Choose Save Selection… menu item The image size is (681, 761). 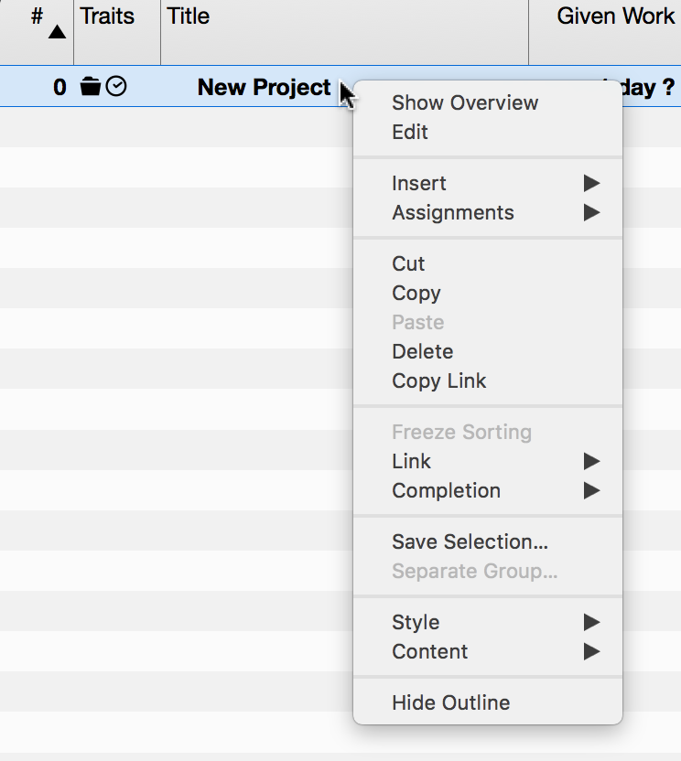tap(488, 542)
